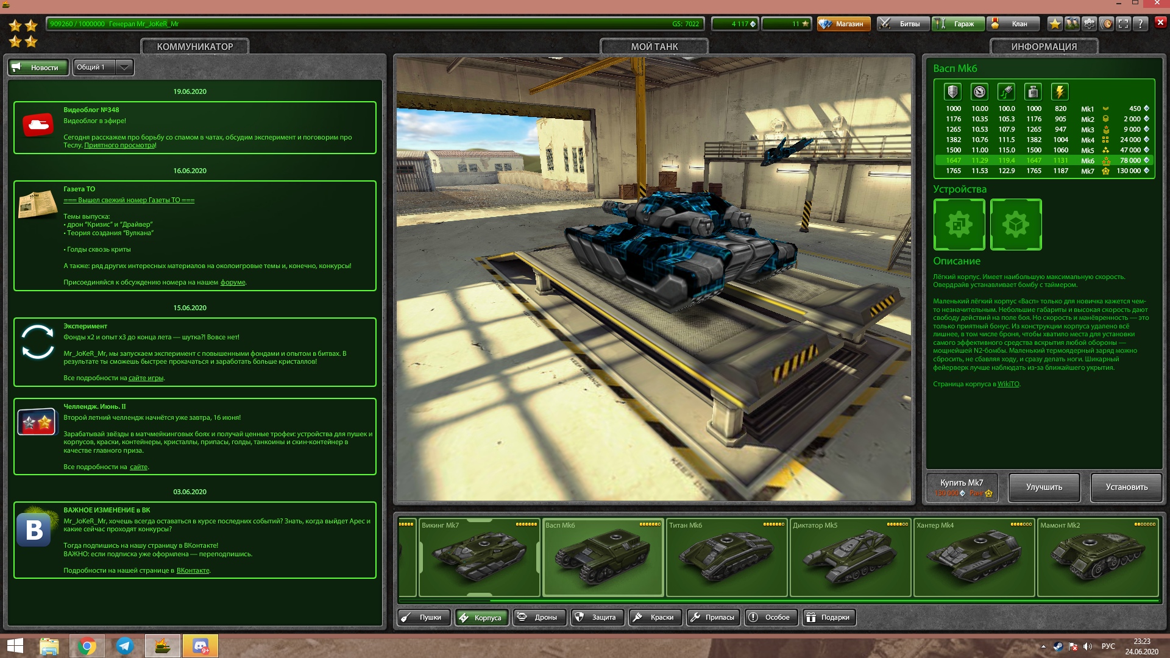Click the Установить equip button
Screen dimensions: 1170x658
click(x=1126, y=487)
